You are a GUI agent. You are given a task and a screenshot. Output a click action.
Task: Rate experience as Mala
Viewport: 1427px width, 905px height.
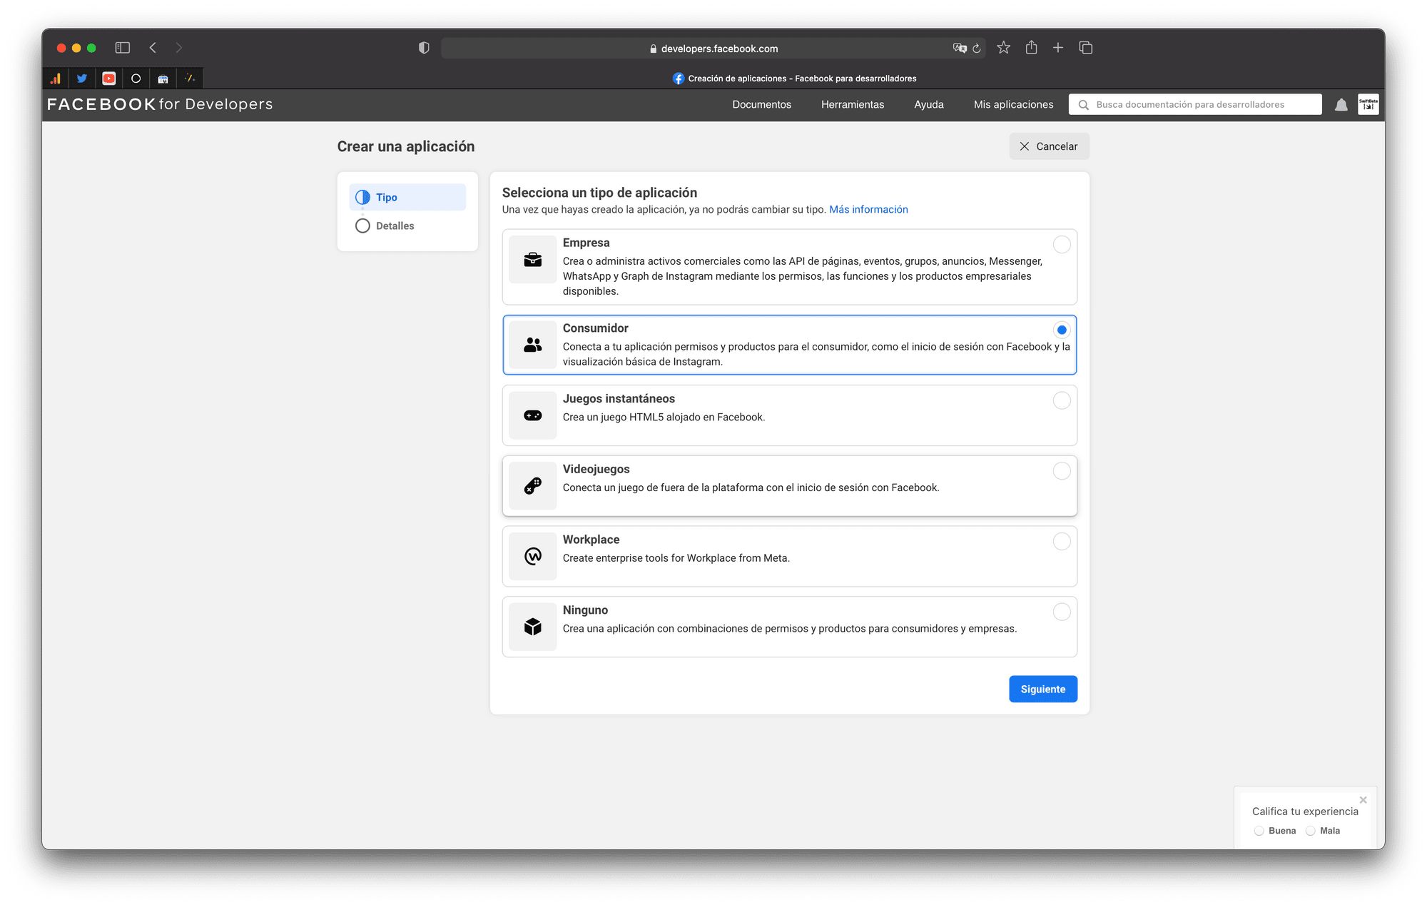pos(1311,831)
